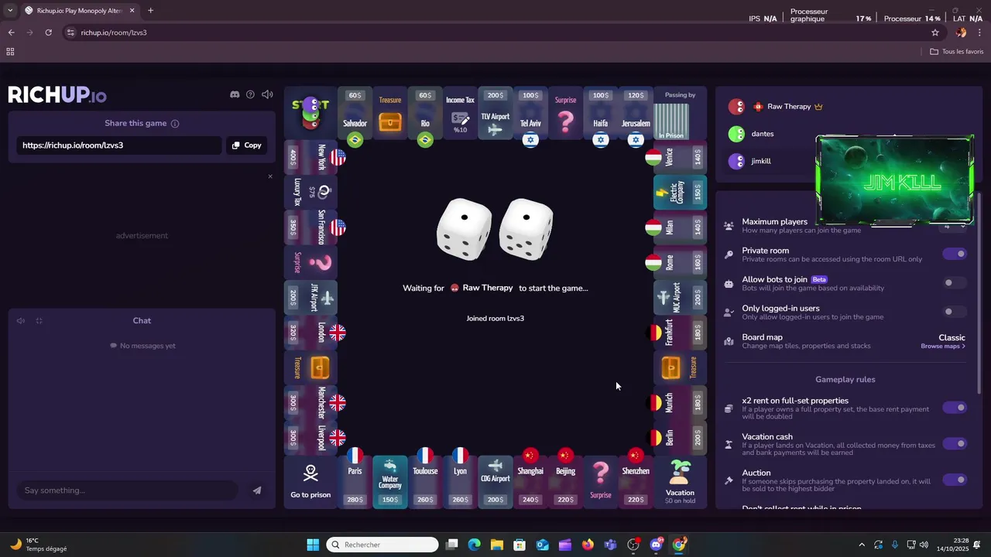Click Browse maps under Board map

tap(943, 347)
